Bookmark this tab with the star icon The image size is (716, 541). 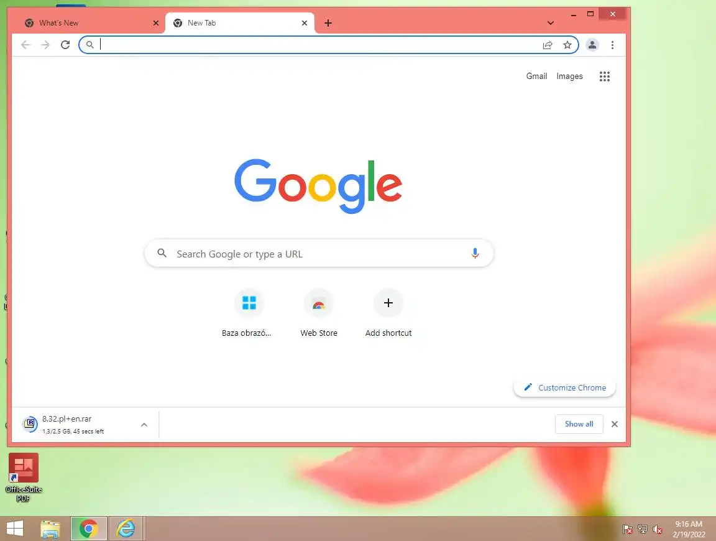[x=567, y=45]
